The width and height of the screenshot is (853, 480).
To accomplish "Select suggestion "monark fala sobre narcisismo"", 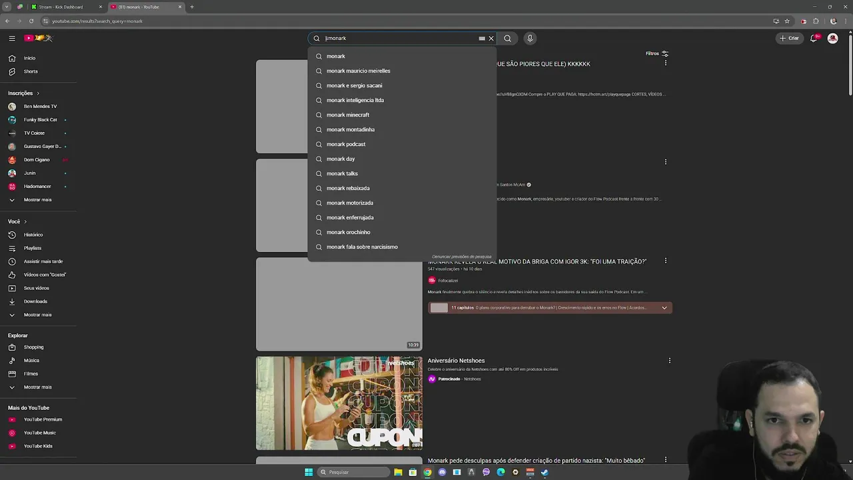I will [402, 247].
